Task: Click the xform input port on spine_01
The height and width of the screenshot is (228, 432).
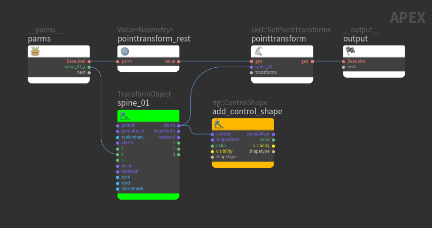Action: coord(117,143)
